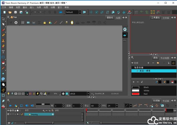
Task: Toggle sound playback speaker icon
Action: [x=26, y=105]
